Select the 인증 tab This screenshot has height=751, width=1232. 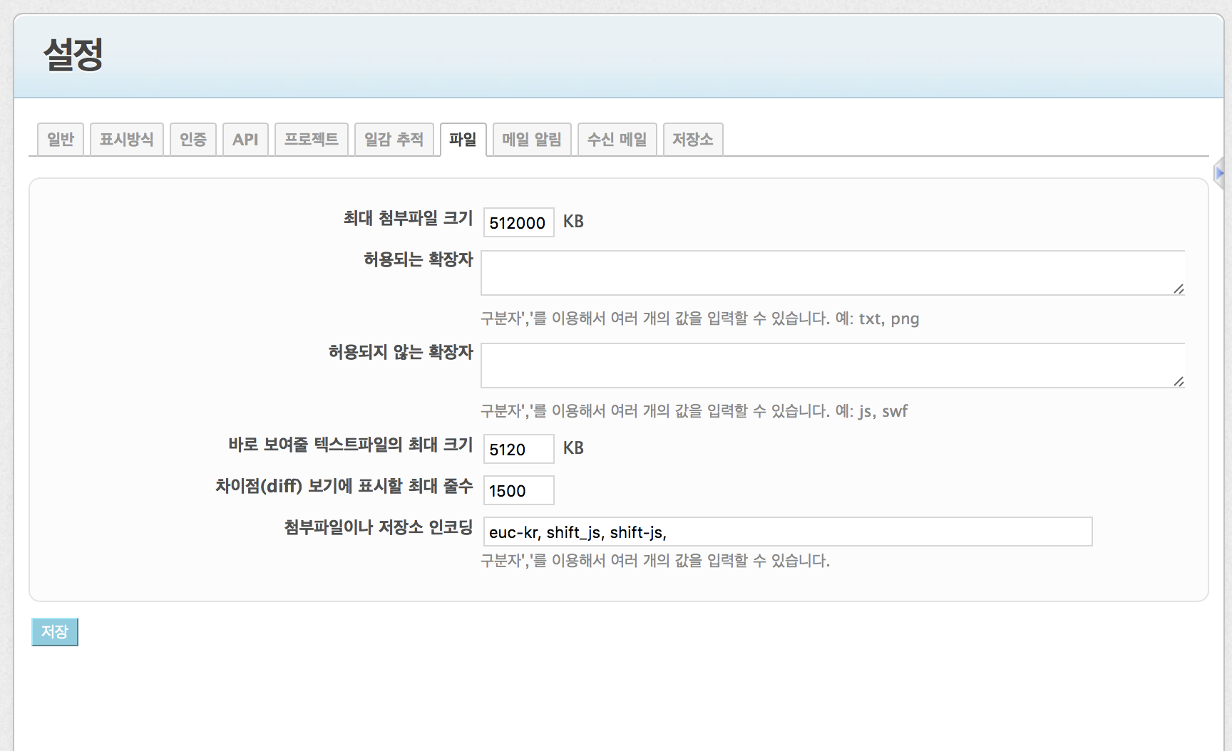[x=192, y=140]
